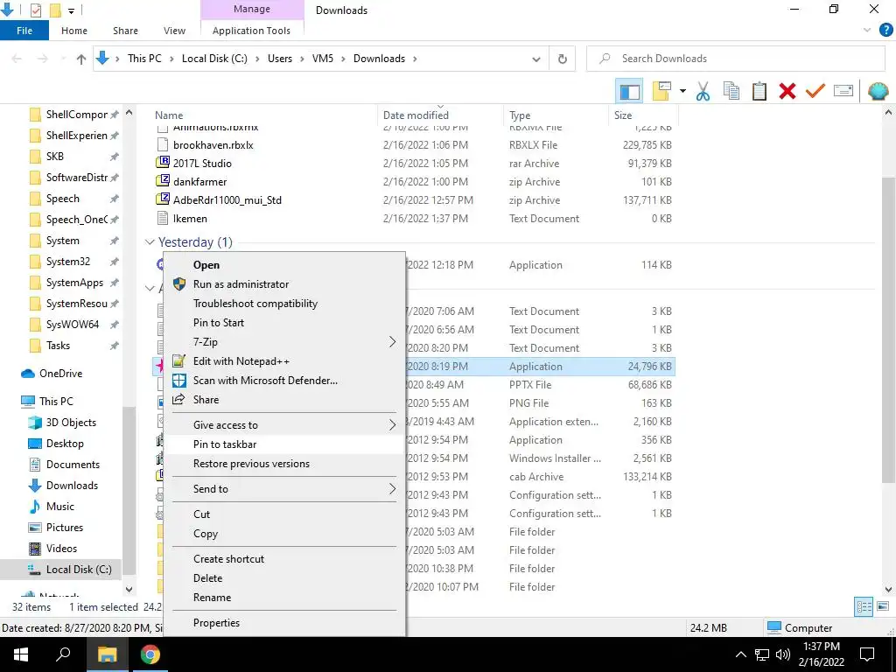
Task: Switch to Large icons view in status bar
Action: coord(883,607)
